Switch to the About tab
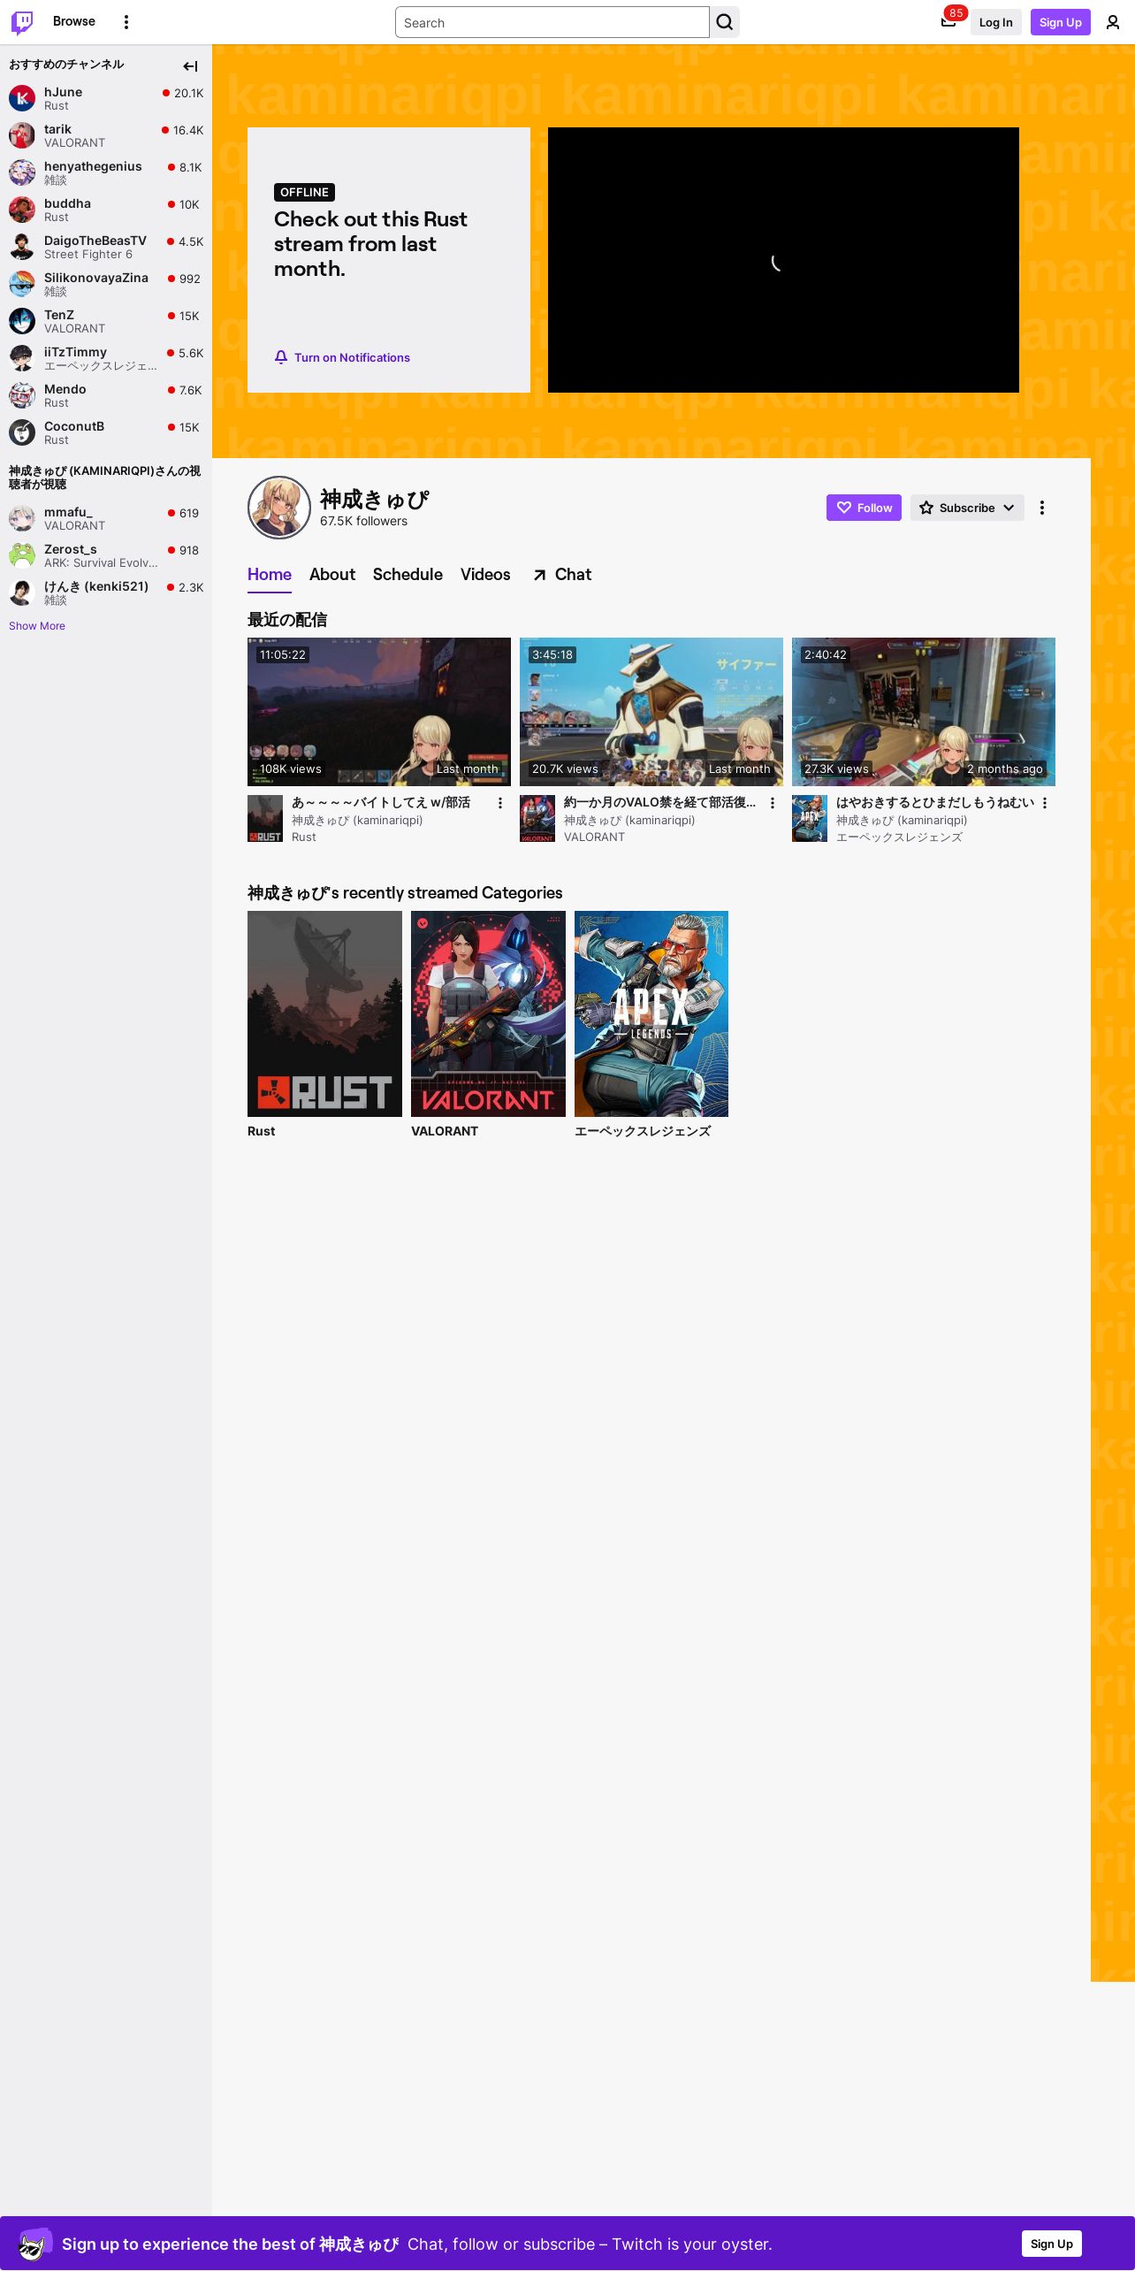The height and width of the screenshot is (2271, 1135). coord(332,575)
